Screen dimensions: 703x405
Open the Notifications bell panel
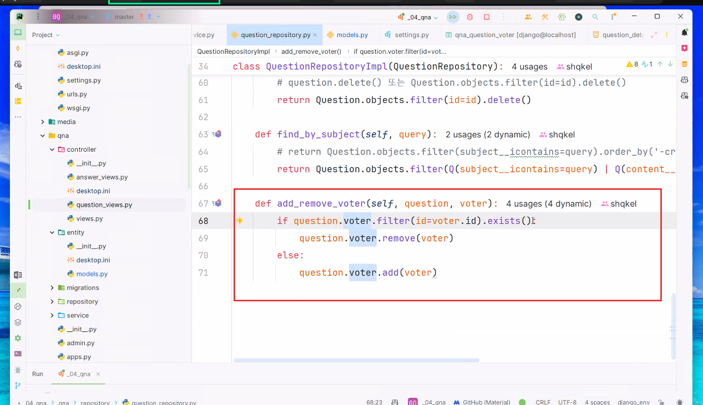[685, 33]
